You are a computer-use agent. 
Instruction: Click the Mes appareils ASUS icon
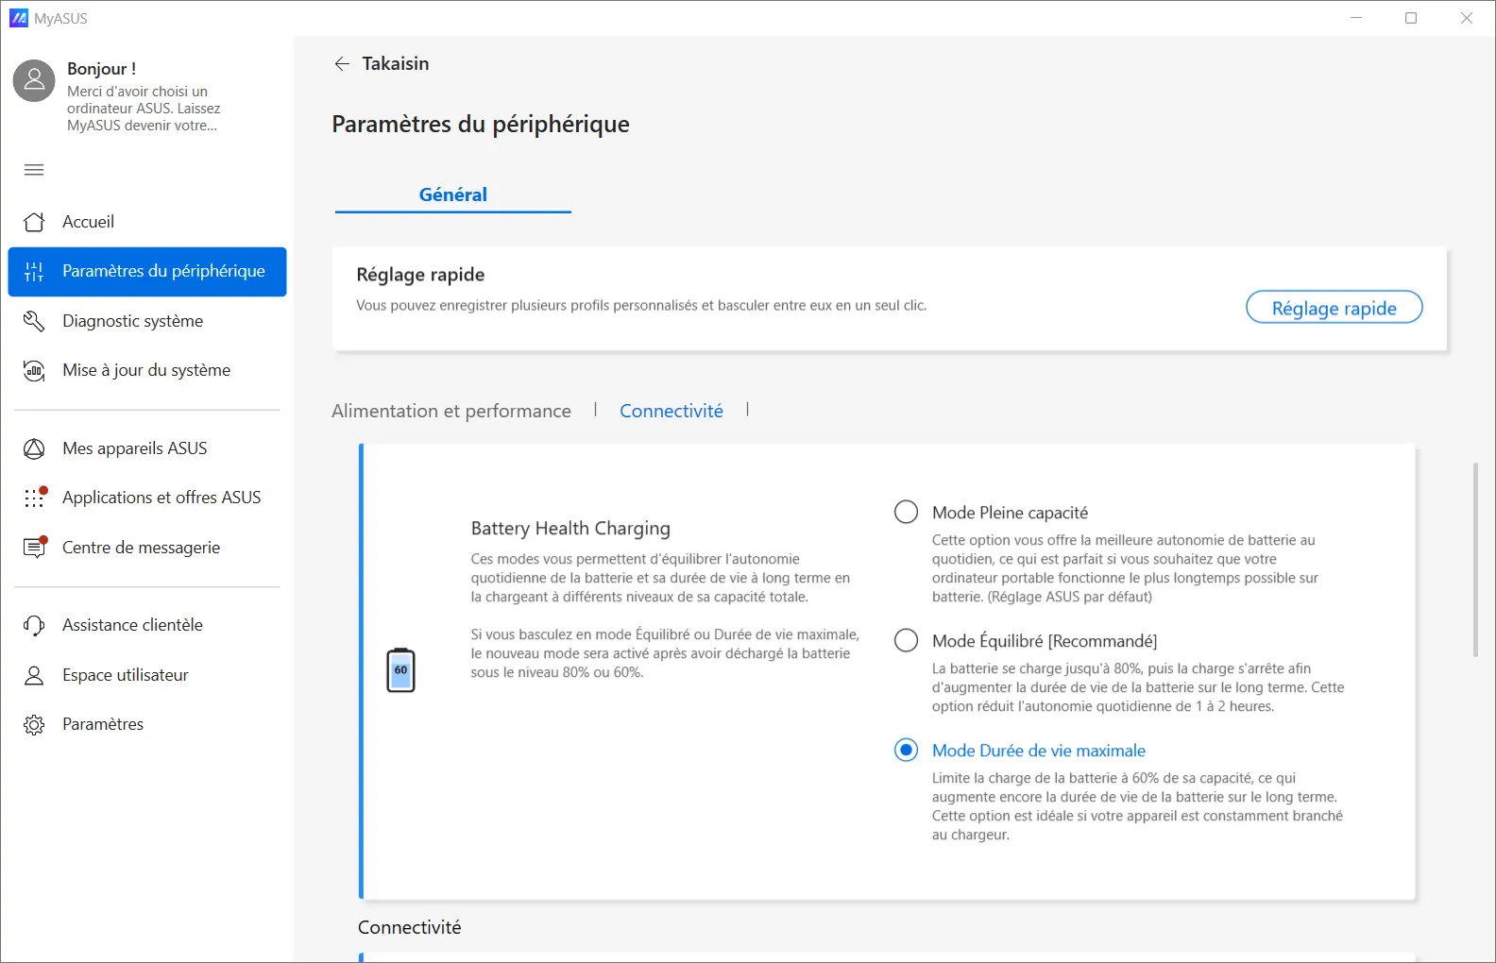tap(34, 448)
